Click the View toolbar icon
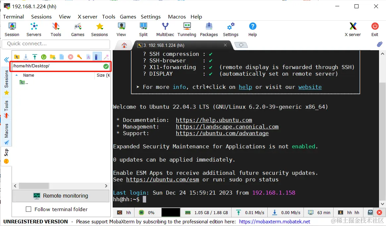Image resolution: width=386 pixels, height=226 pixels. pos(121,29)
